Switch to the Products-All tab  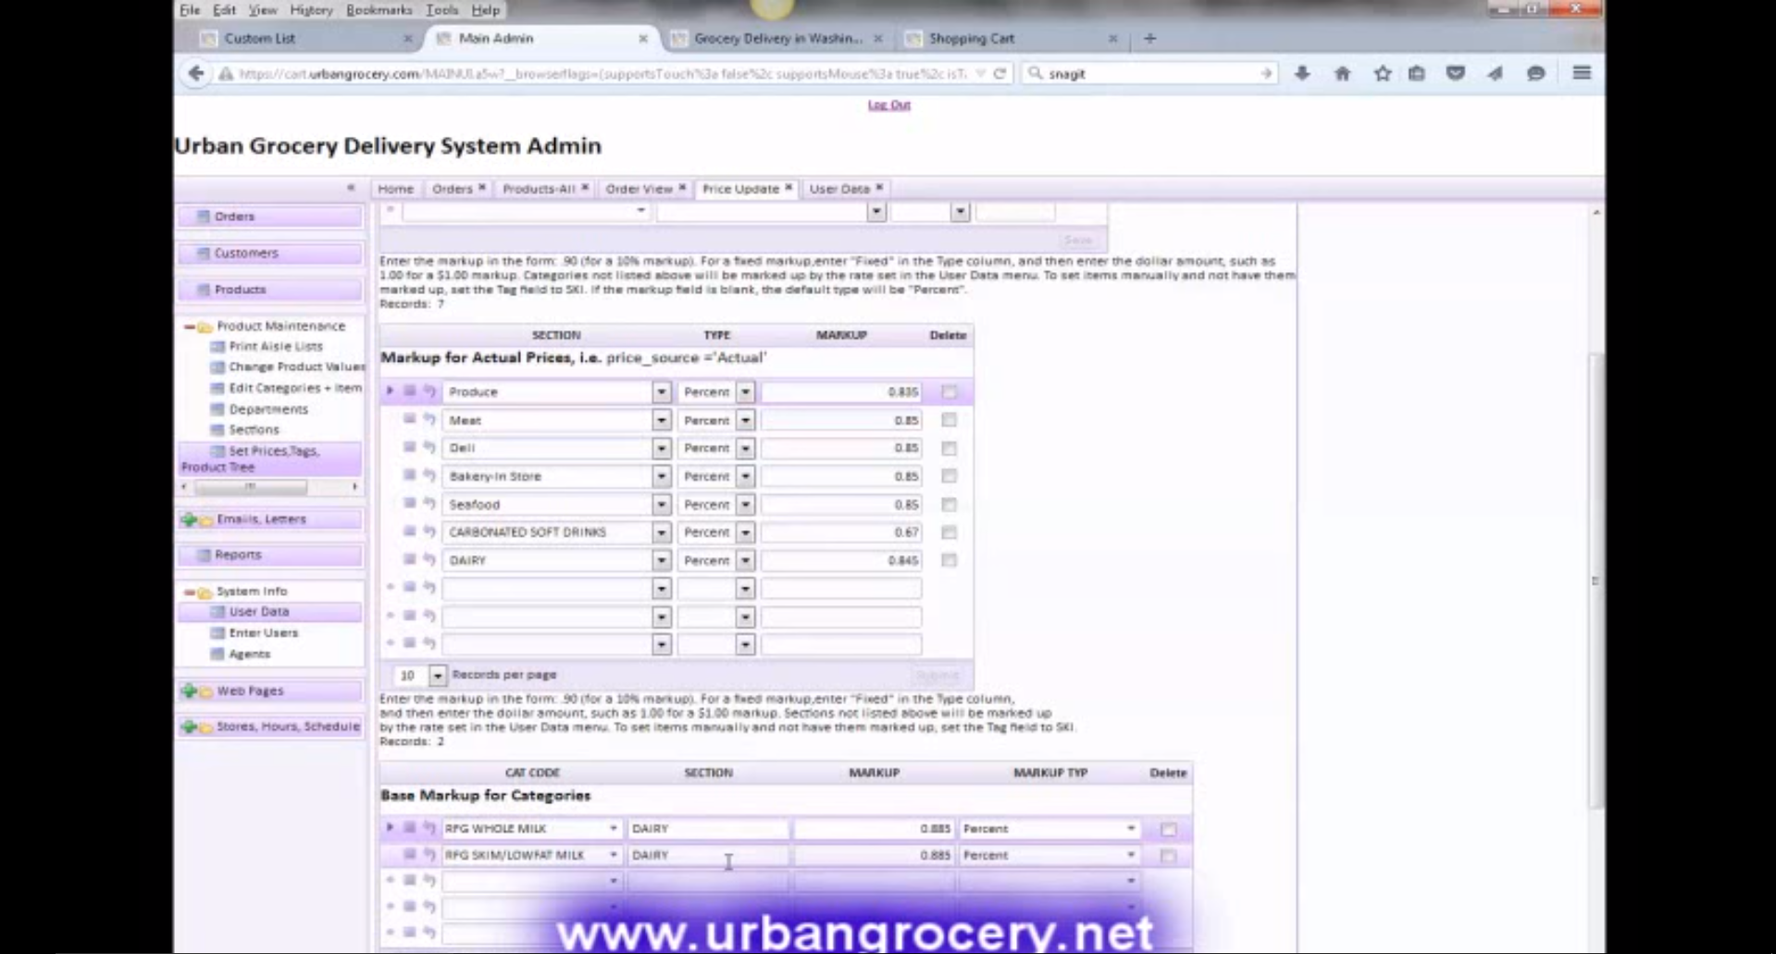539,188
